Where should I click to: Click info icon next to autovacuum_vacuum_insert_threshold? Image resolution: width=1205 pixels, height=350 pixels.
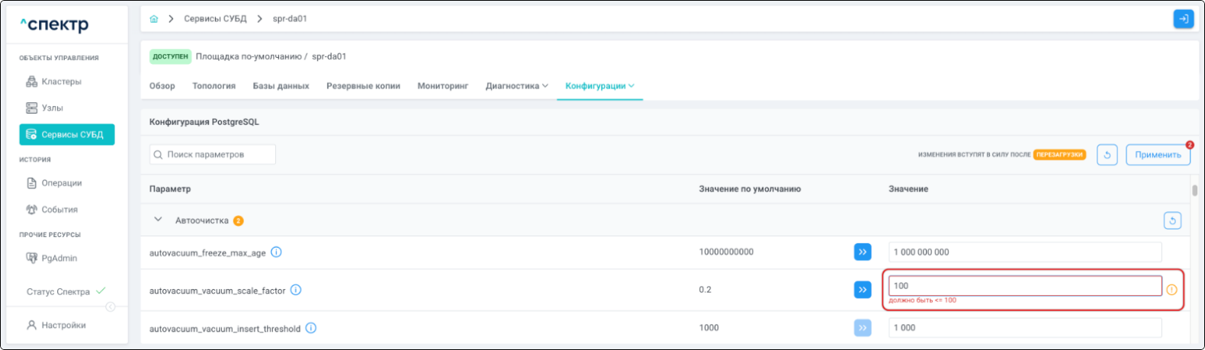tap(311, 328)
